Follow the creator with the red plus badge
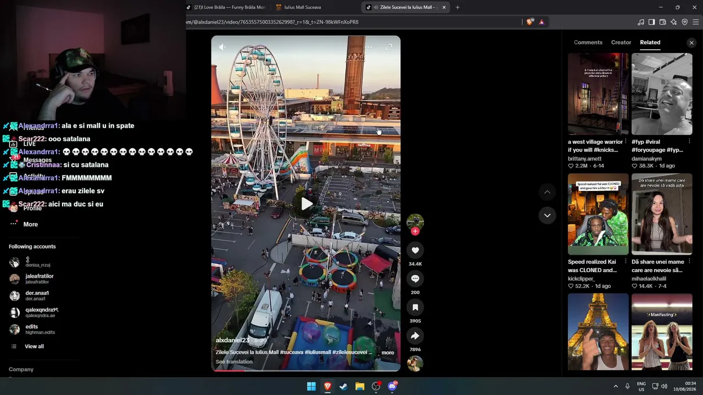This screenshot has width=703, height=395. (x=415, y=231)
